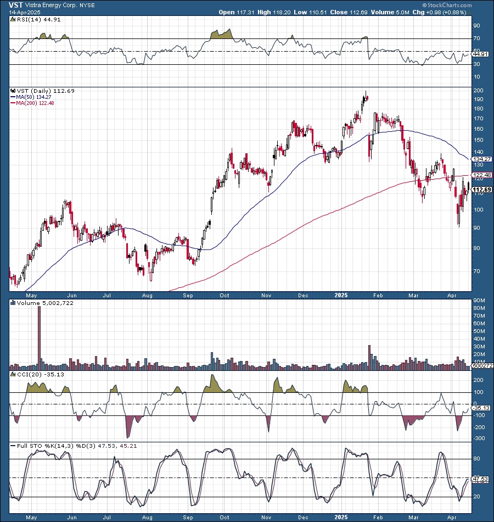Click the 47.53 stochastic value label
Image resolution: width=494 pixels, height=522 pixels.
(479, 479)
